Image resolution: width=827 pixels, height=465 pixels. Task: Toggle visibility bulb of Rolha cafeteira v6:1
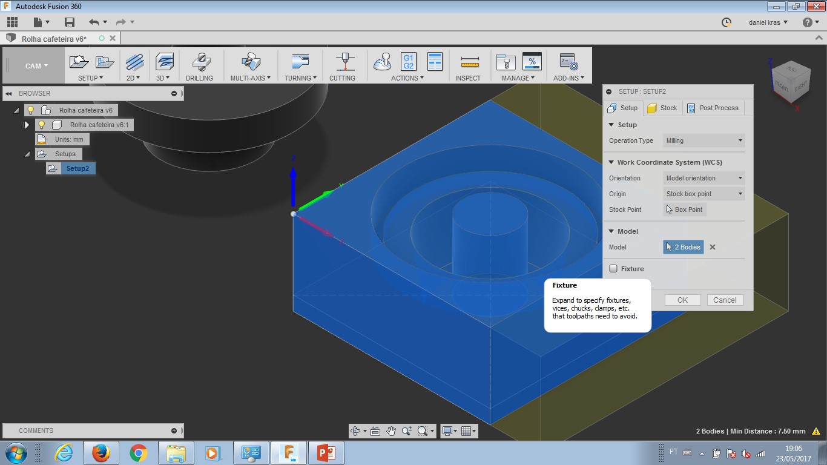41,125
